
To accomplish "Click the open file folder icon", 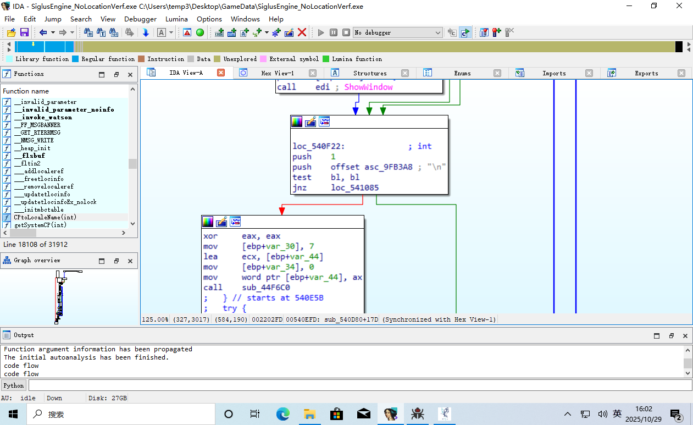I will [11, 32].
